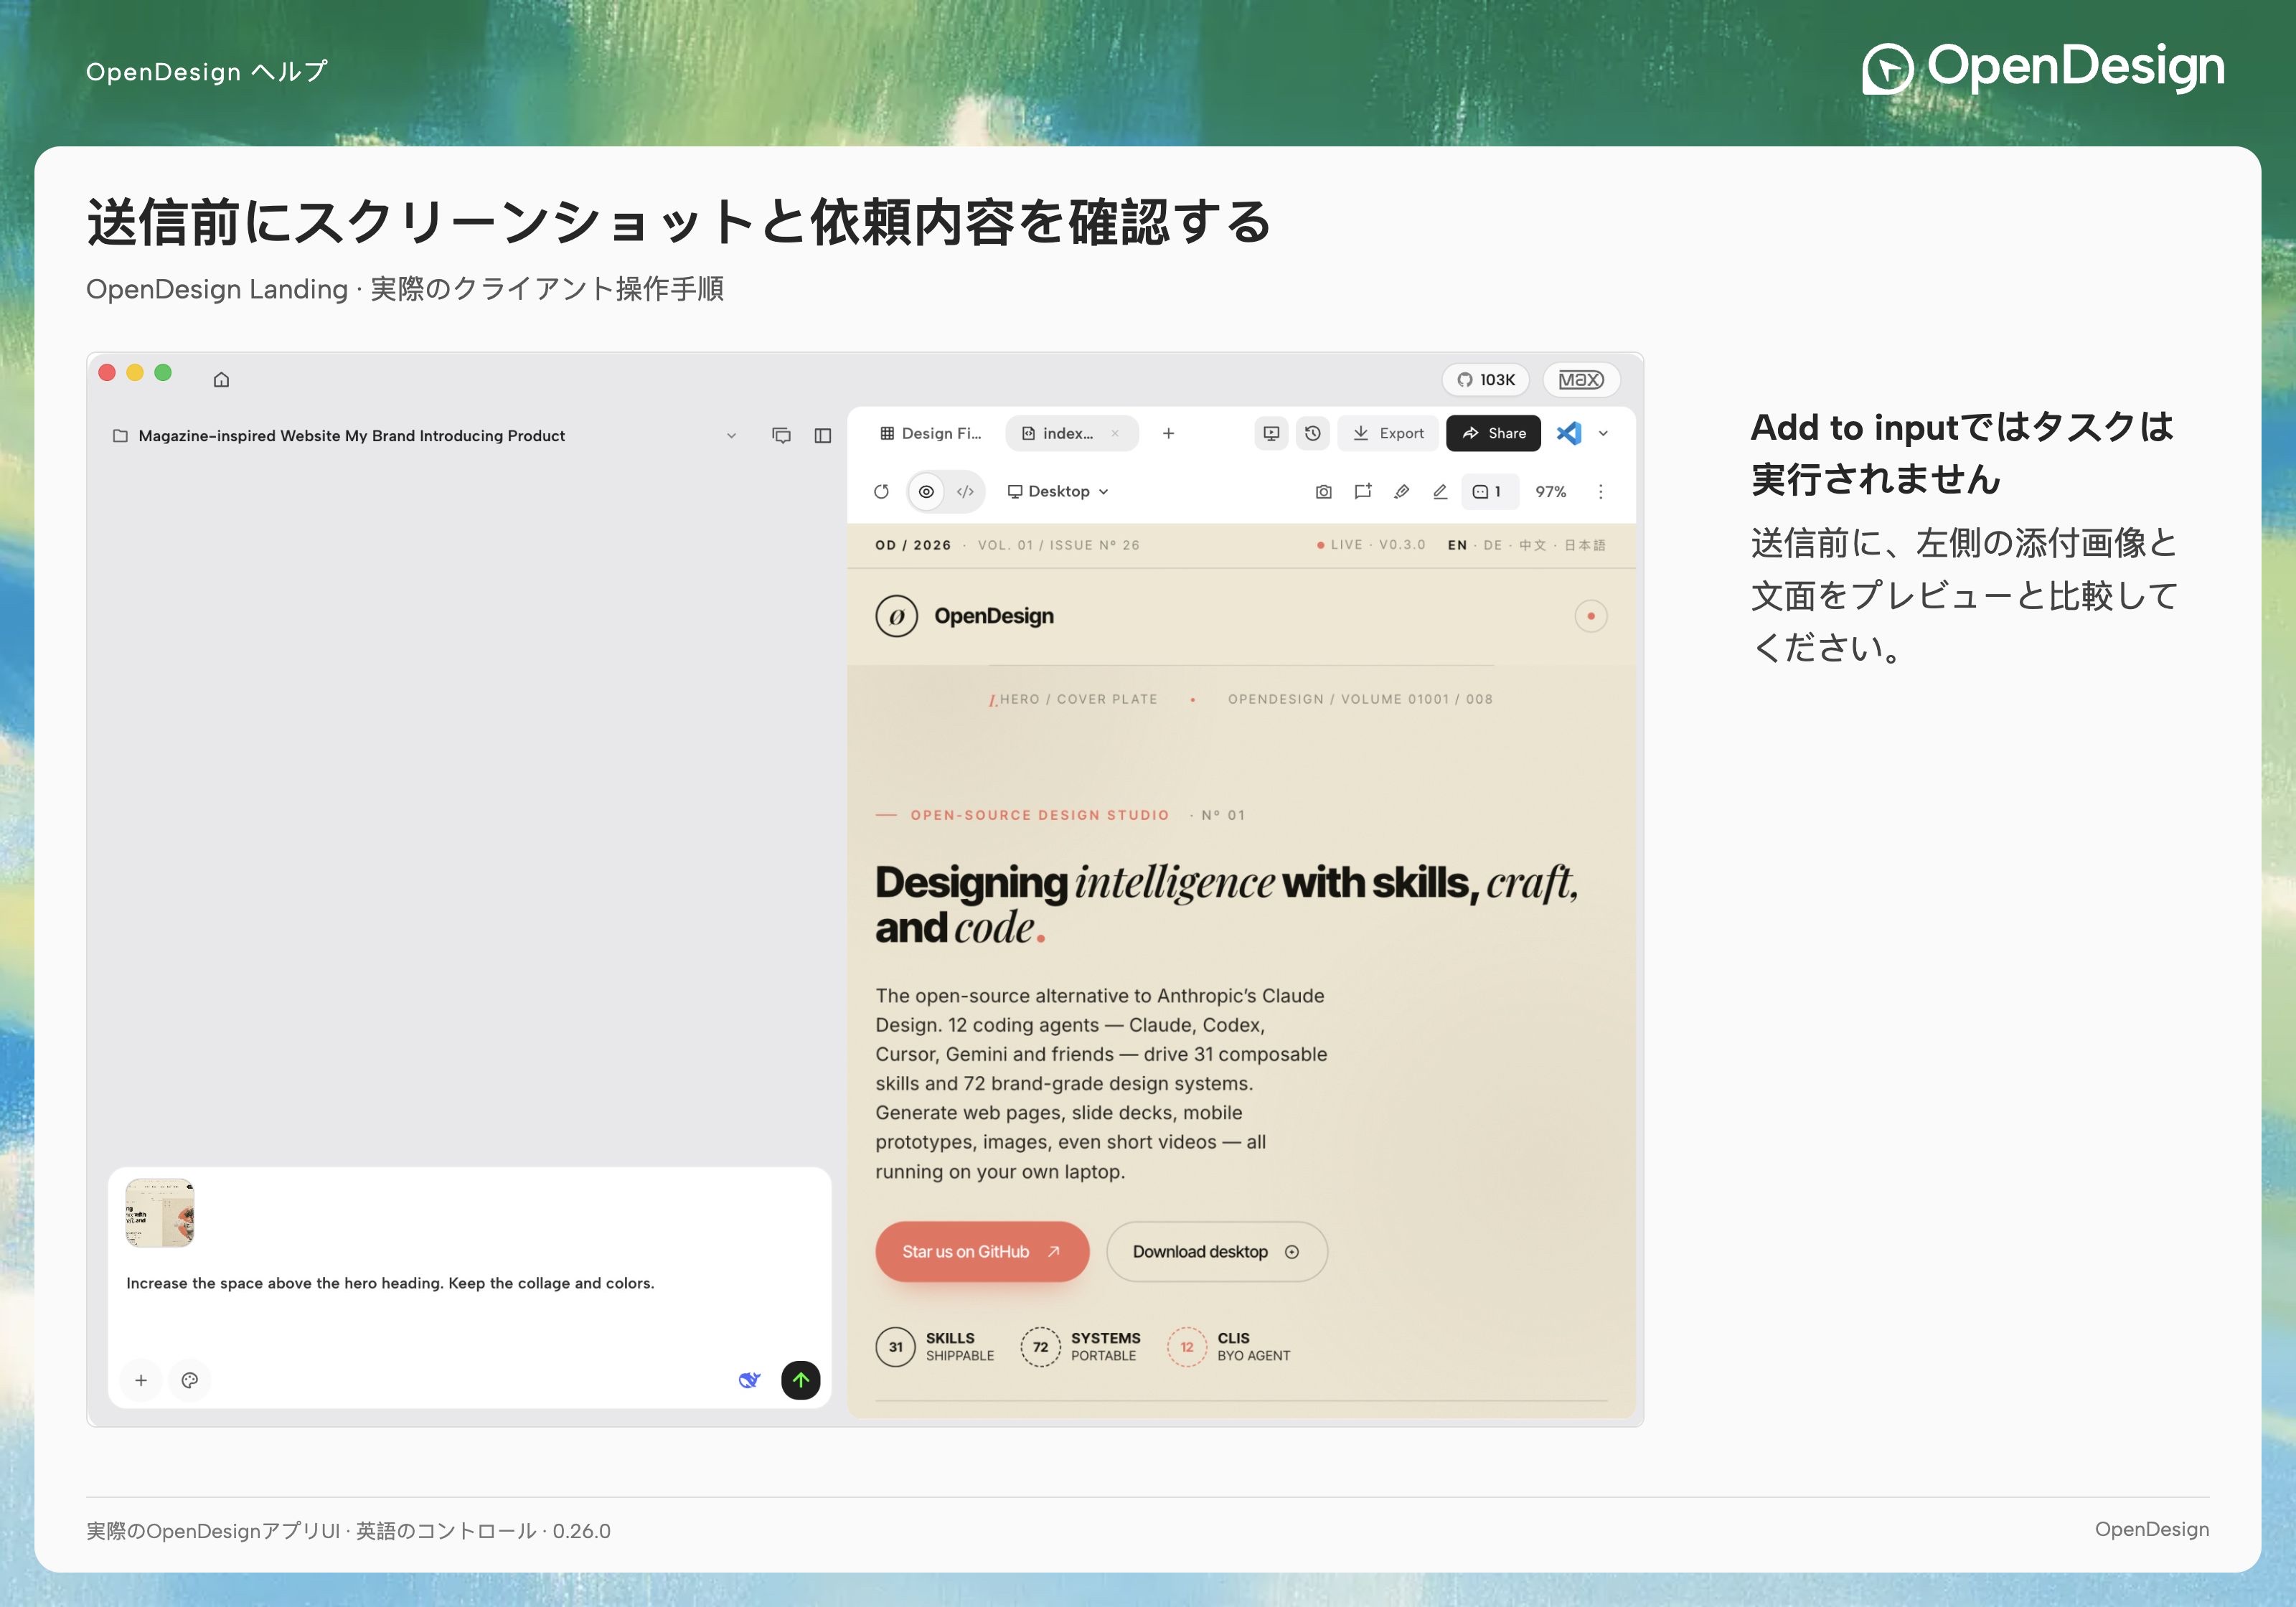Add a new tab with plus
This screenshot has width=2296, height=1607.
[1168, 434]
